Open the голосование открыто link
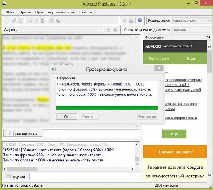The width and height of the screenshot is (213, 190). tap(184, 80)
